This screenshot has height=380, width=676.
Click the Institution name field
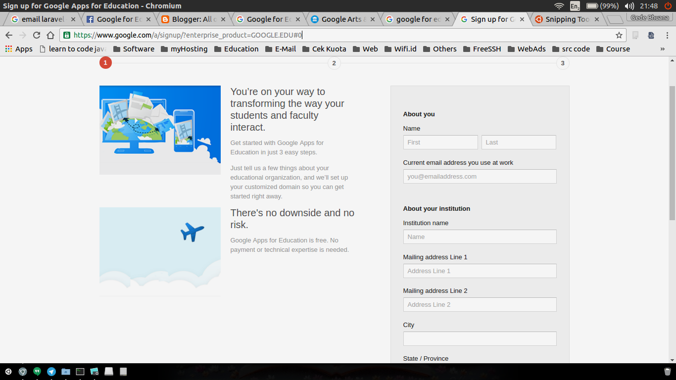(x=480, y=237)
